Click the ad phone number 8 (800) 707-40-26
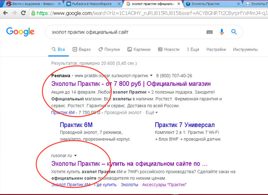Screen dimensions: 268x195 (174, 76)
